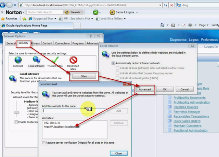Toggle Require server verification (https:) checkbox
Image resolution: width=219 pixels, height=157 pixels.
coord(43,143)
